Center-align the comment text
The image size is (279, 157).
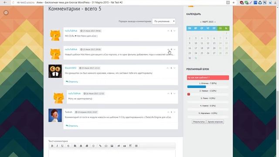81,146
